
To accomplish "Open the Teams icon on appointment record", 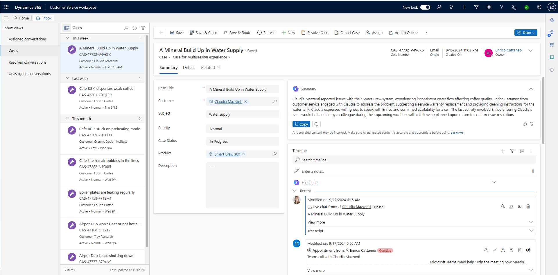I will (528, 250).
